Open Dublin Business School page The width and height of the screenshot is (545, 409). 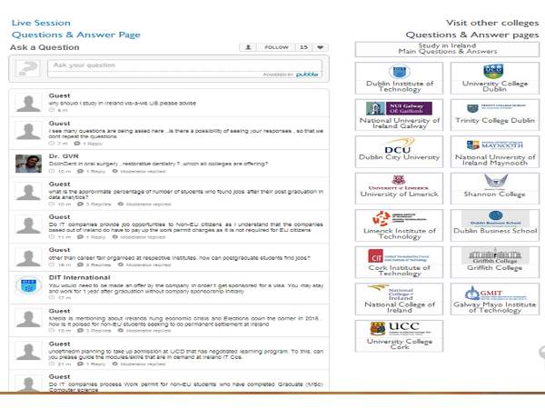pyautogui.click(x=495, y=225)
